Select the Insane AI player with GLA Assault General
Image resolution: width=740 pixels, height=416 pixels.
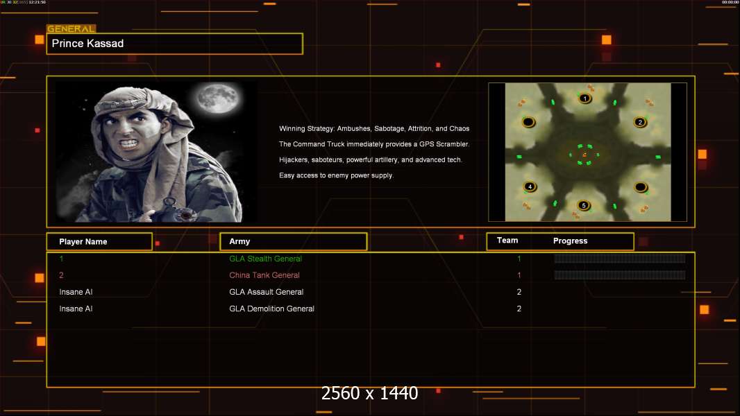(76, 292)
